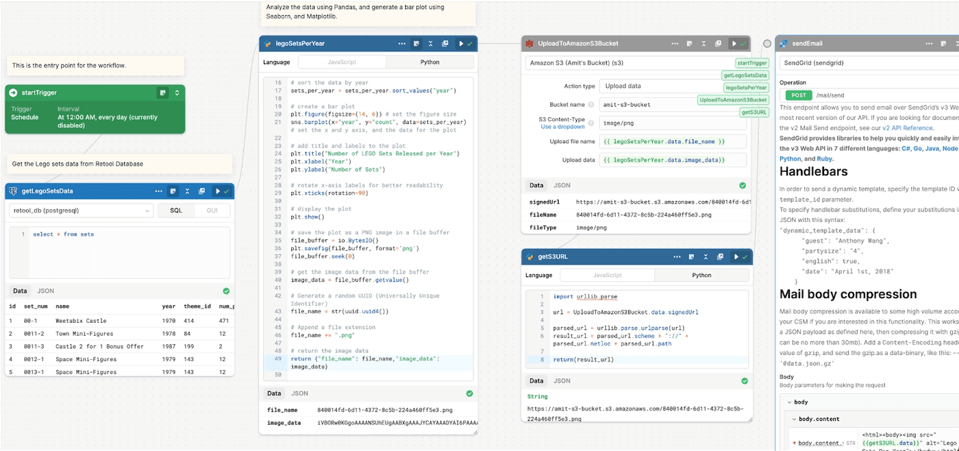Viewport: 959px width, 451px height.
Task: Open JSON tab under legoSetsPerYear output
Action: tap(299, 393)
